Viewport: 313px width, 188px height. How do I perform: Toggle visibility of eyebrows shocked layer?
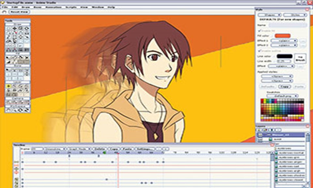(276, 175)
